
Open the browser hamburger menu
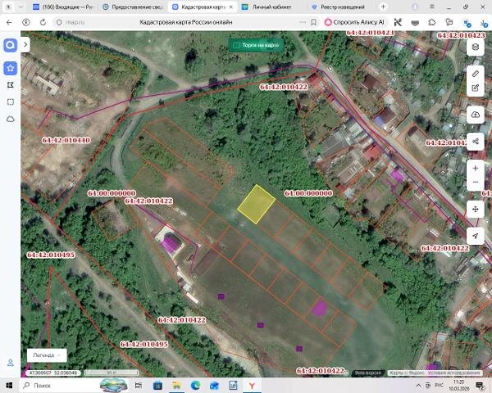coord(432,7)
